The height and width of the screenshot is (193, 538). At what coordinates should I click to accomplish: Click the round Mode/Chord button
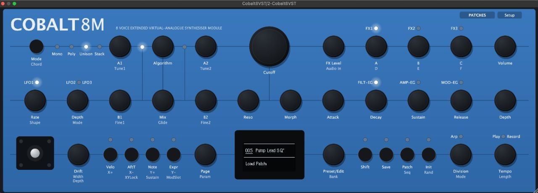(37, 47)
